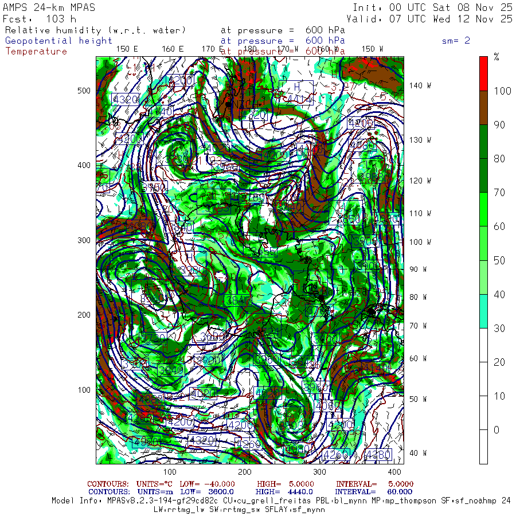Click the red 'Temperature' label

(36, 52)
